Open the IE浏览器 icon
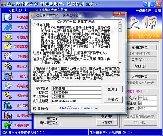Screen dimensions: 163x136 8,27
